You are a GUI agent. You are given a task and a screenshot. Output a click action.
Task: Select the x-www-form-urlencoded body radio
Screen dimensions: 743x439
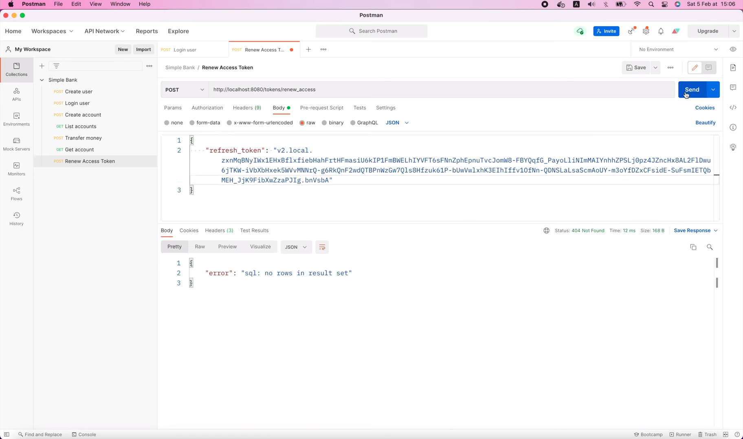point(229,123)
